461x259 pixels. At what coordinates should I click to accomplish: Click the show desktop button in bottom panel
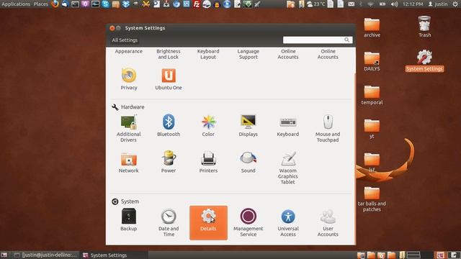click(x=4, y=255)
